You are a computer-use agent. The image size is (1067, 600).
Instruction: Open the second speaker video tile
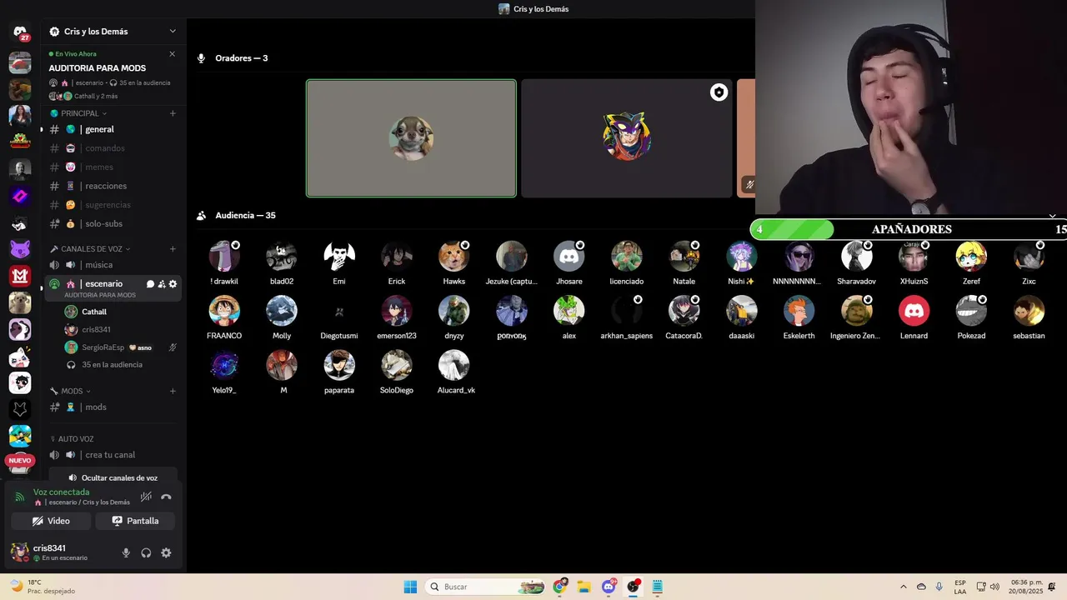pos(627,138)
